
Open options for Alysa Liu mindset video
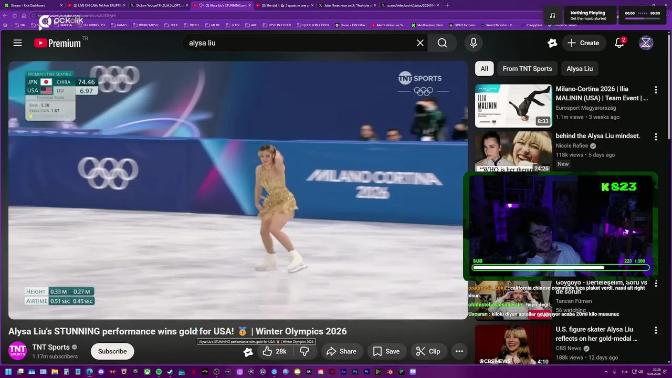coord(656,137)
